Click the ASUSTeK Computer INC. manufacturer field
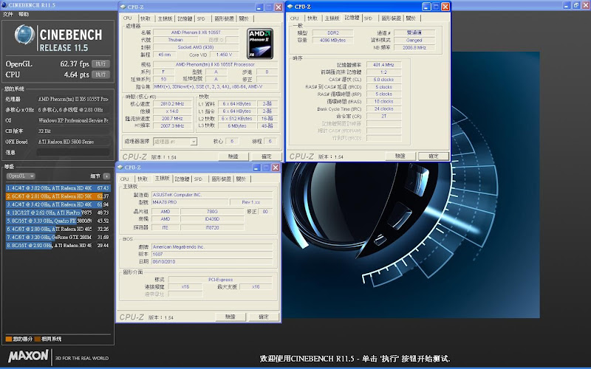Viewport: 591px width, 369px height. 212,195
